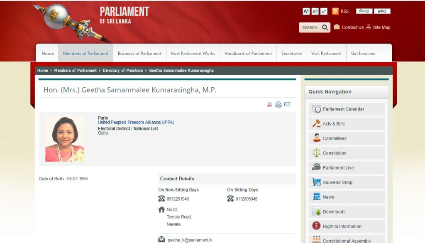Click the Galle electoral district text
The width and height of the screenshot is (425, 243).
coord(103,133)
